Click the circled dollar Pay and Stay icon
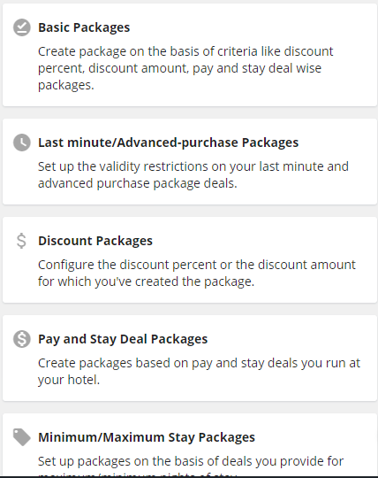The height and width of the screenshot is (478, 378). click(22, 339)
